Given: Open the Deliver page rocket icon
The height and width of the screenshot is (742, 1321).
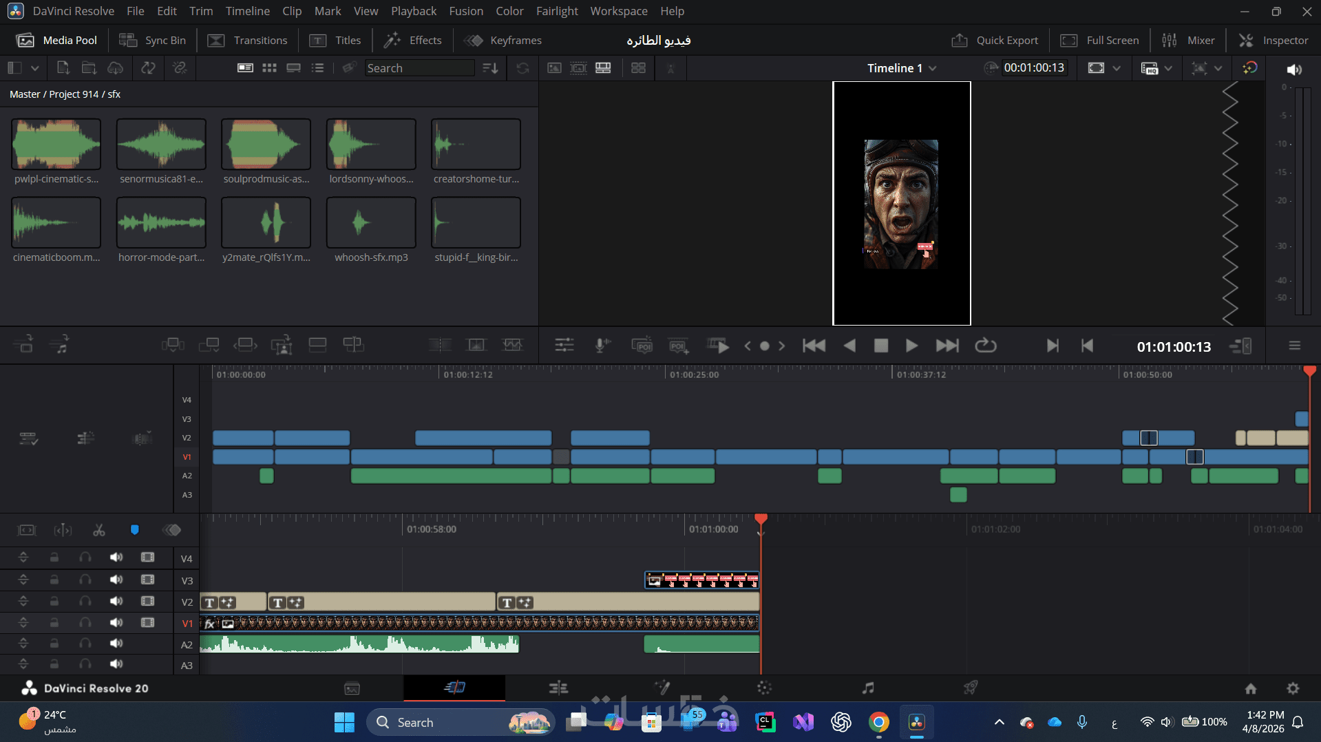Looking at the screenshot, I should coord(971,687).
